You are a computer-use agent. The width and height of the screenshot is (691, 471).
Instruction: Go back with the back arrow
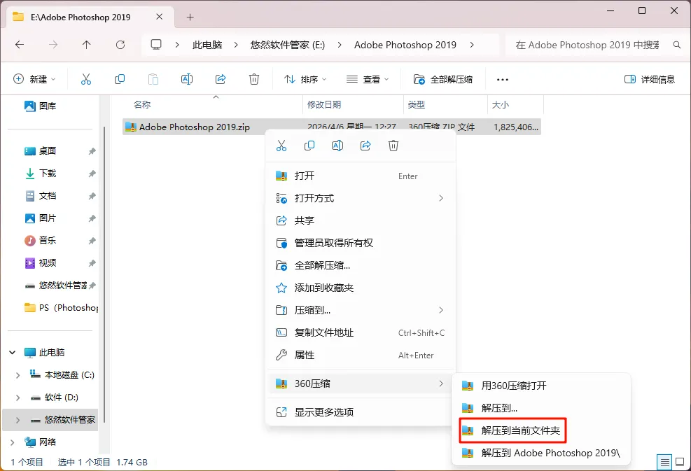point(20,45)
